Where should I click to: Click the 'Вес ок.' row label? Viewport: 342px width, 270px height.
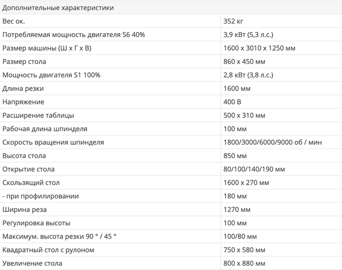(14, 21)
